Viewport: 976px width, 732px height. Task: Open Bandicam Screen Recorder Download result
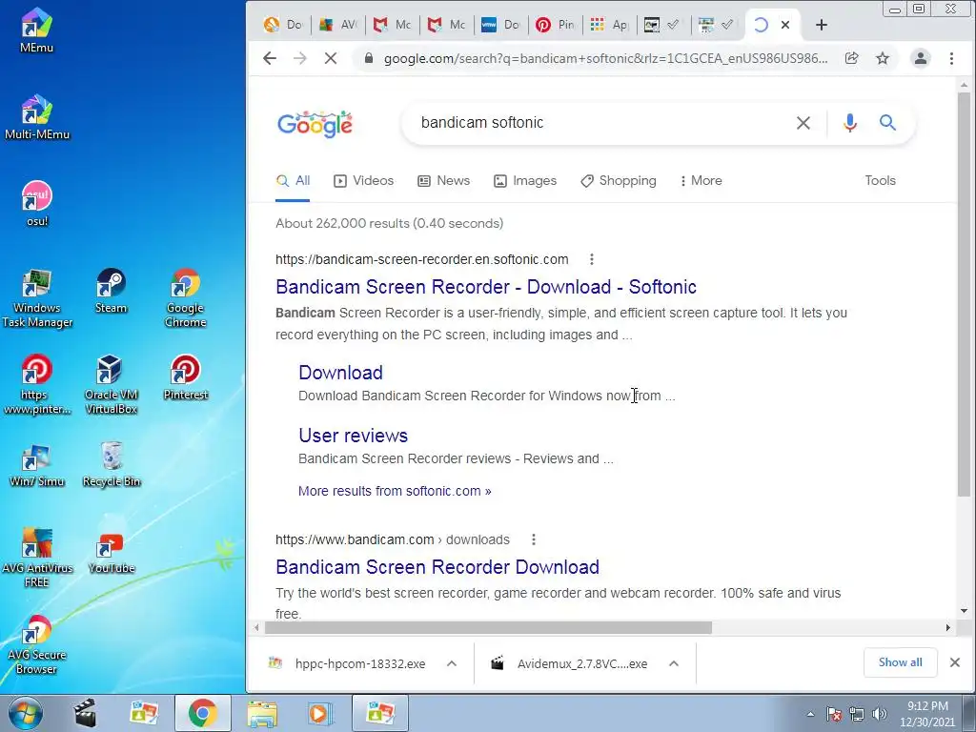tap(437, 567)
